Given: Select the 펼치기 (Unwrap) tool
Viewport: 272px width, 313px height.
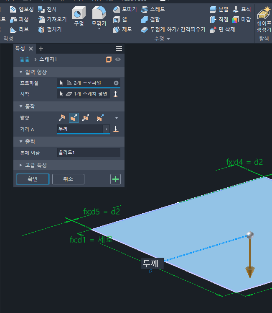Looking at the screenshot, I should pyautogui.click(x=50, y=30).
